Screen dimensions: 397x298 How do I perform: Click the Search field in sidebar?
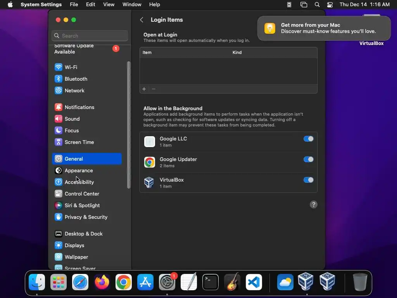point(90,36)
